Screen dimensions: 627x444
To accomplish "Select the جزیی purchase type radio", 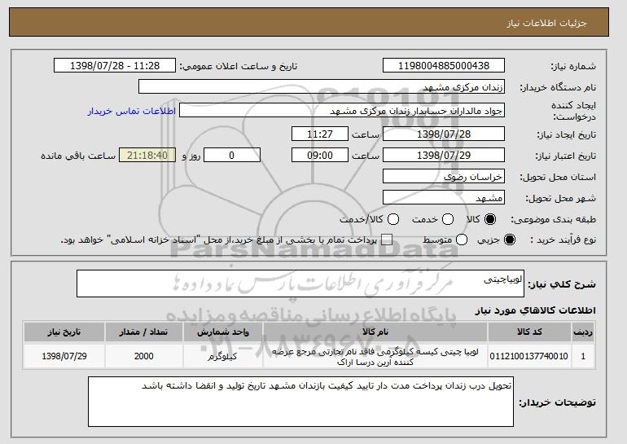I will pyautogui.click(x=510, y=240).
